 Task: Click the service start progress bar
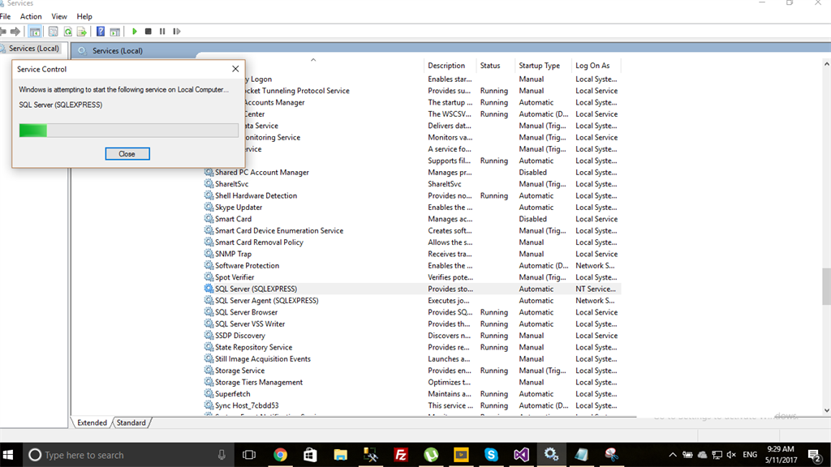pyautogui.click(x=129, y=131)
